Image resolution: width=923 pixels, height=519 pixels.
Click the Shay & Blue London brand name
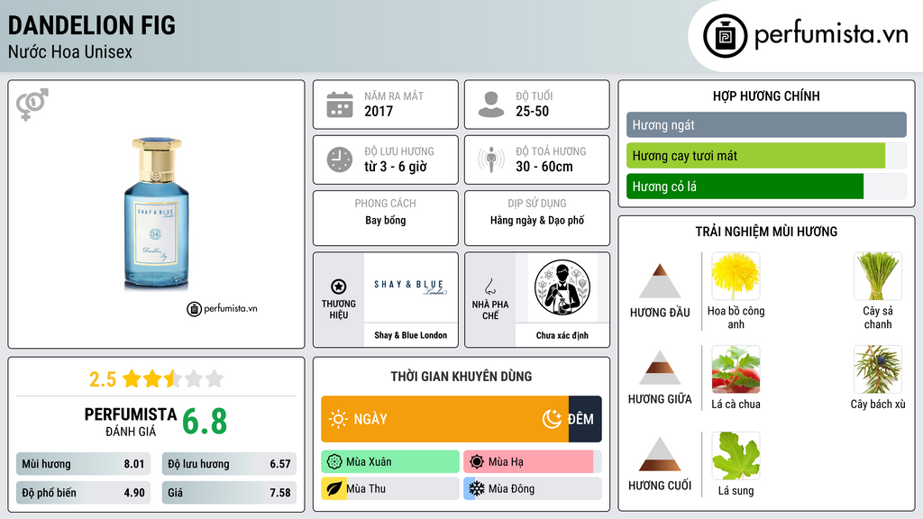click(x=410, y=335)
